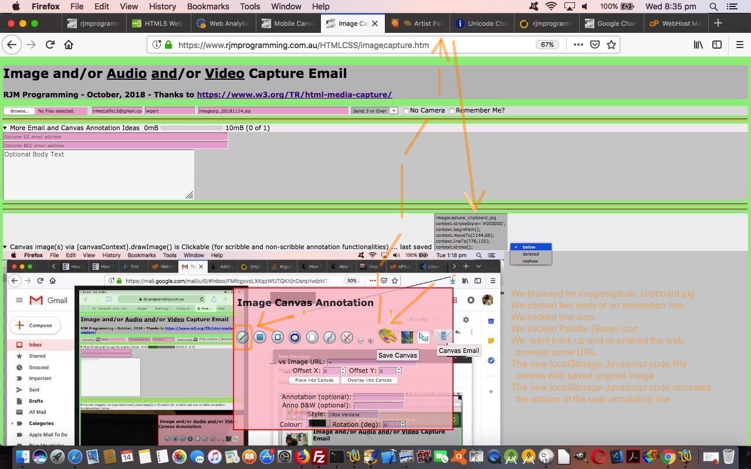Click the small red minus icon
Image resolution: width=751 pixels, height=469 pixels.
click(x=361, y=341)
